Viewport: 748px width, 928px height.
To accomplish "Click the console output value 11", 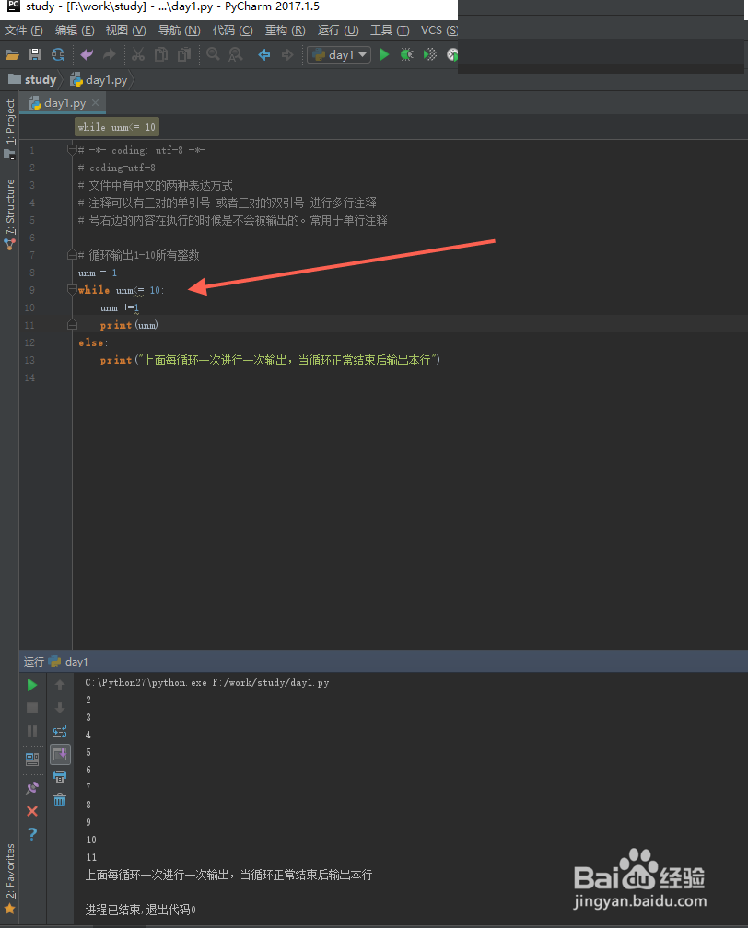I will click(91, 857).
